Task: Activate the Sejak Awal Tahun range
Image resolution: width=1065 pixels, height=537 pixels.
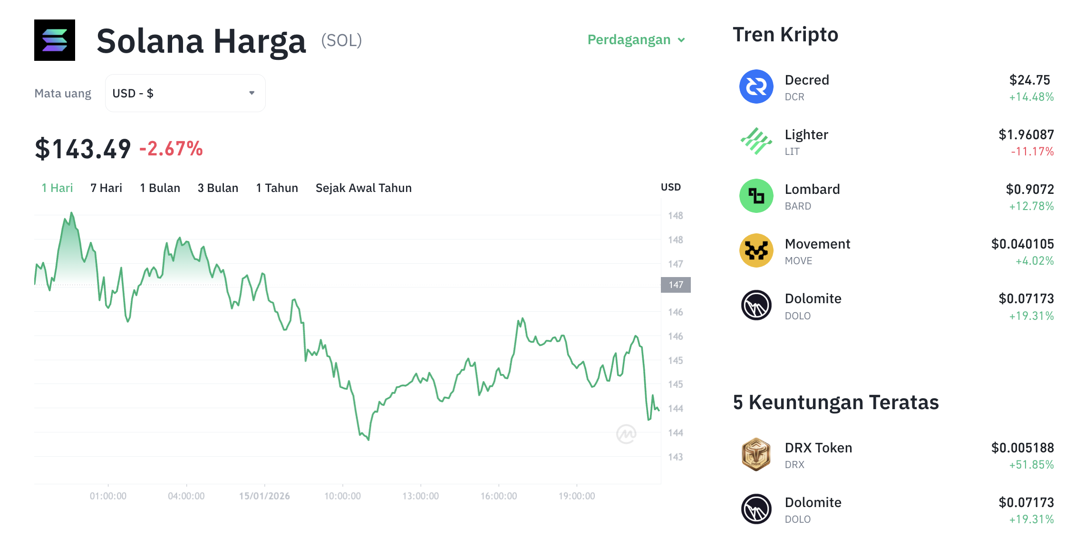Action: click(x=363, y=188)
